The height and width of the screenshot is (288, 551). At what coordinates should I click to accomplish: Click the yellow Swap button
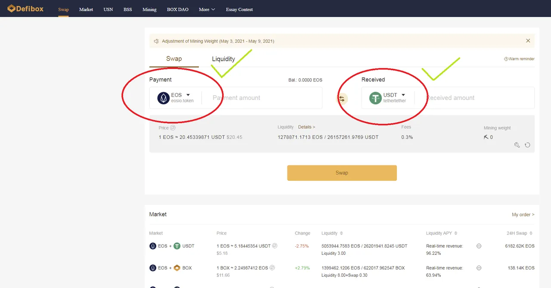342,173
